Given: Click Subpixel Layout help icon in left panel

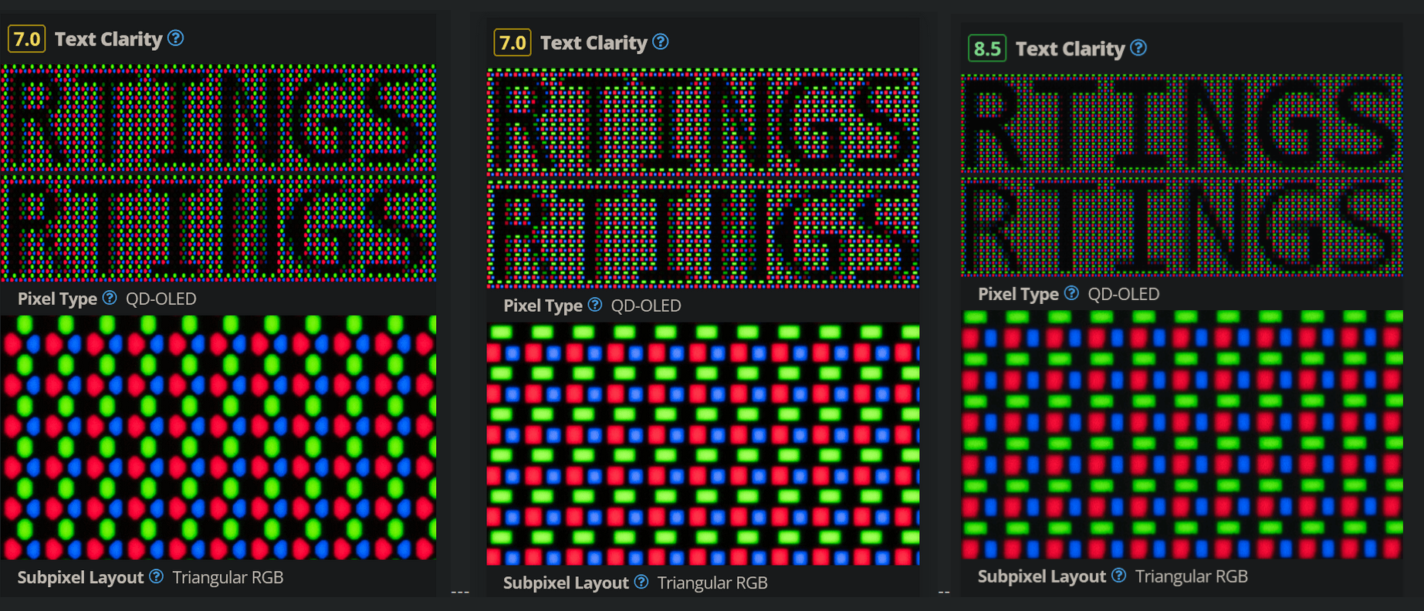Looking at the screenshot, I should (x=156, y=576).
